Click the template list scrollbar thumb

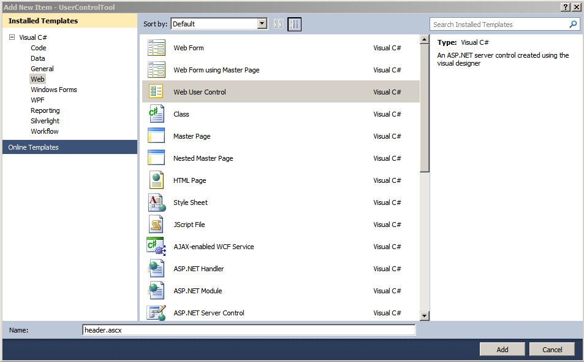tap(424, 108)
